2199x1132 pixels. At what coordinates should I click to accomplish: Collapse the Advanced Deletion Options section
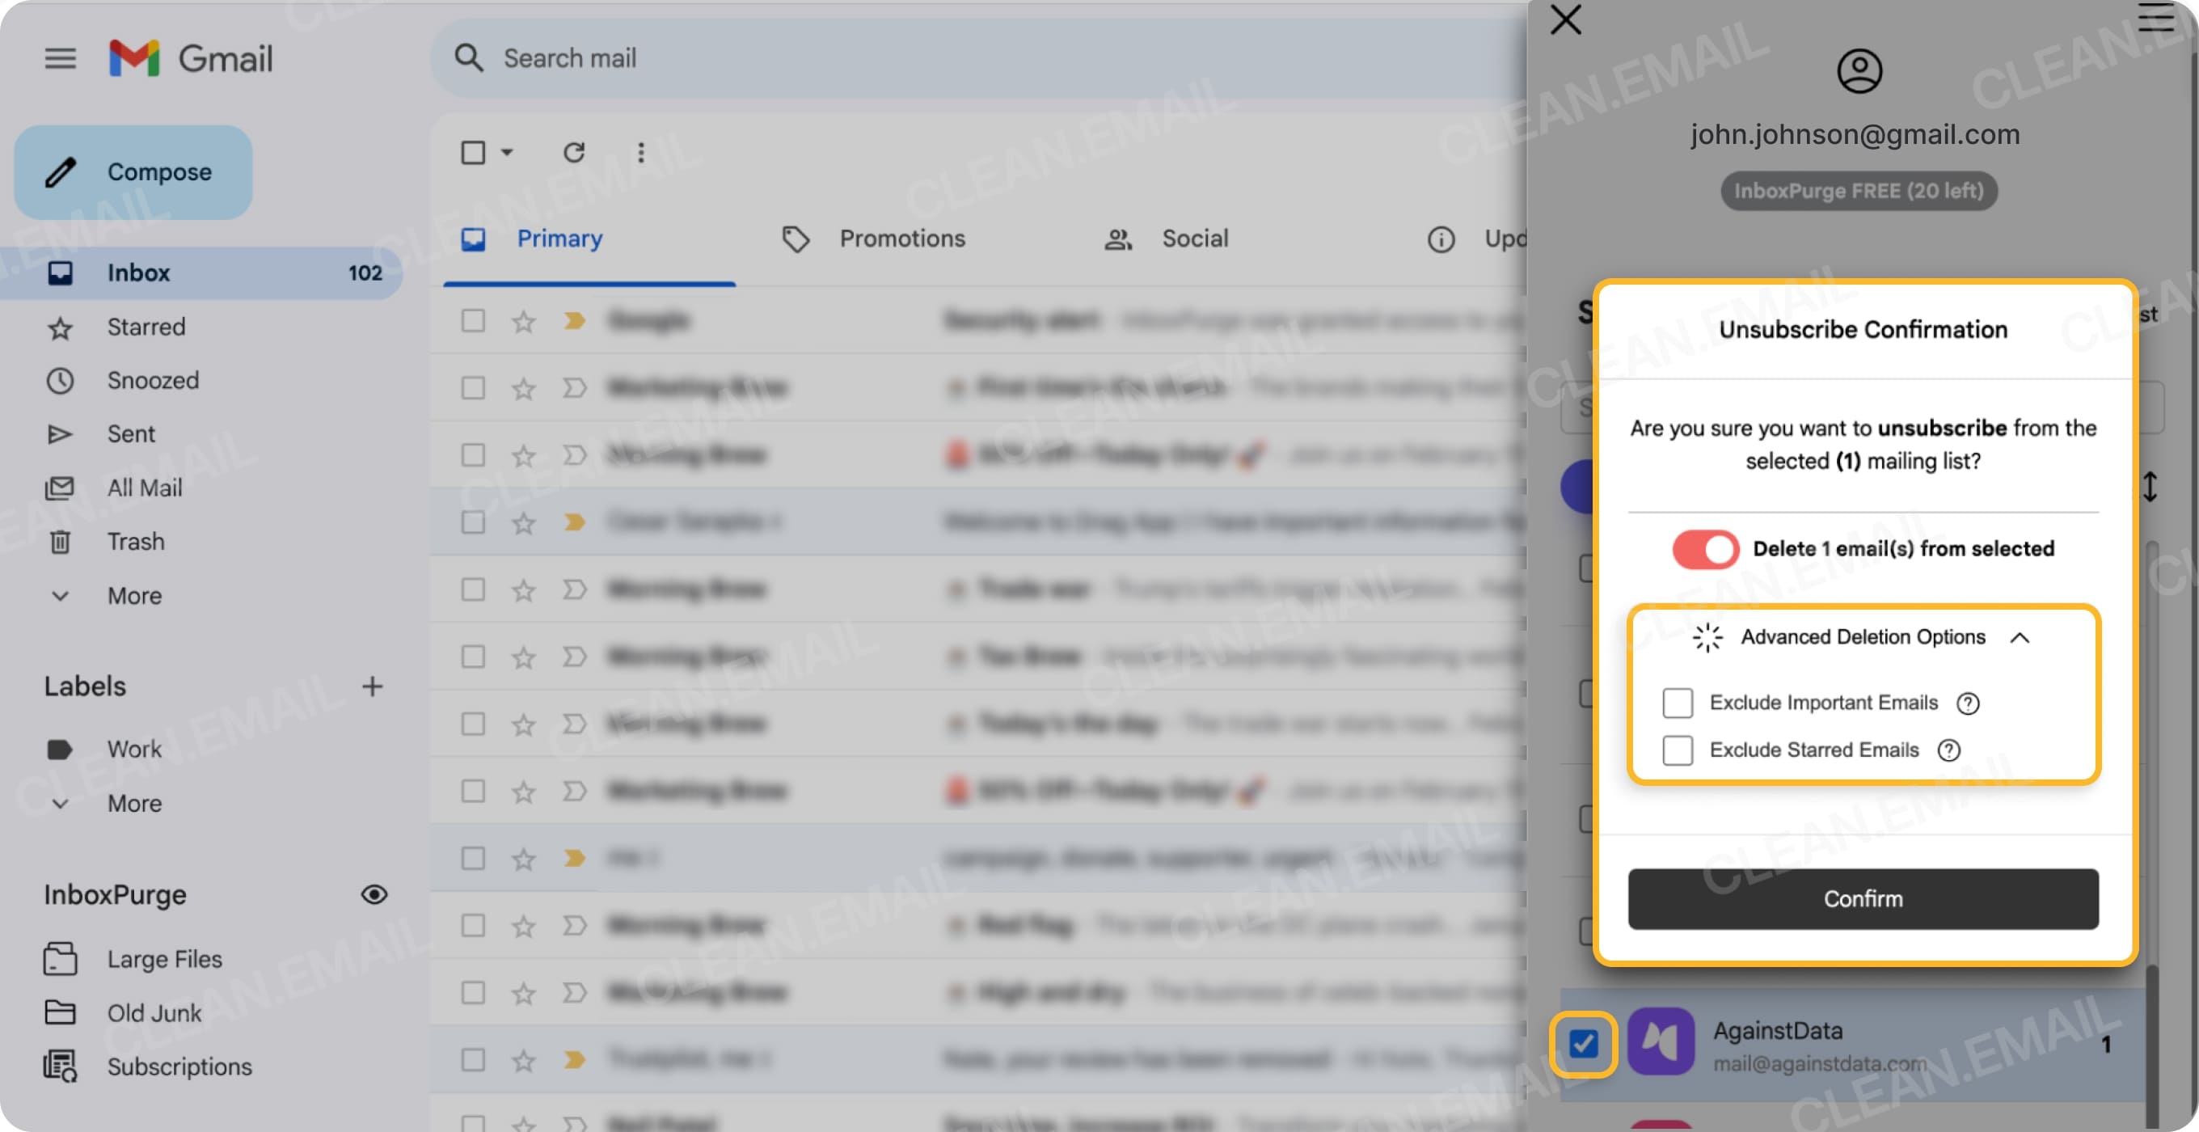point(2020,637)
